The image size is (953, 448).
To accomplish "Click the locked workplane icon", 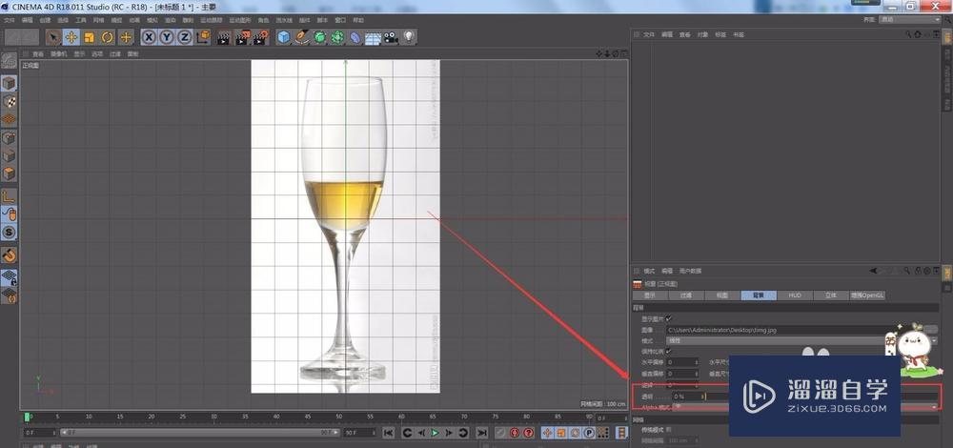I will (x=9, y=277).
